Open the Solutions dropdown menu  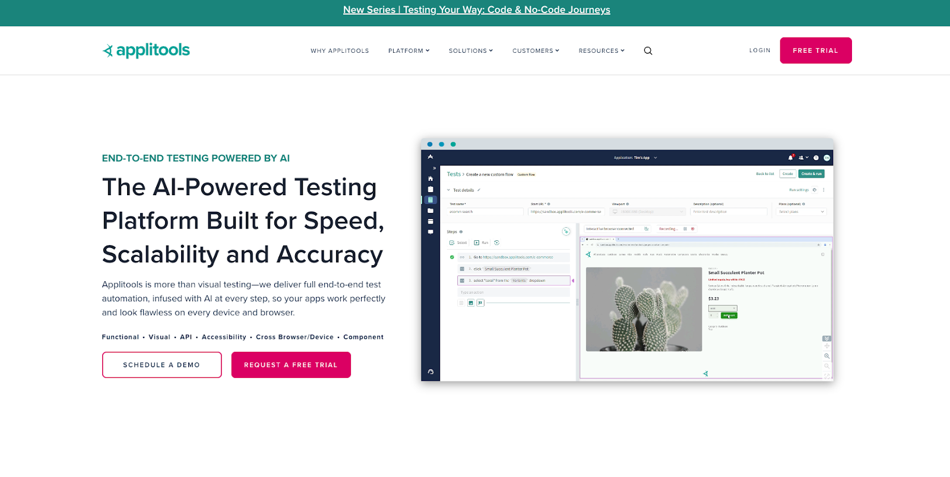pos(470,51)
